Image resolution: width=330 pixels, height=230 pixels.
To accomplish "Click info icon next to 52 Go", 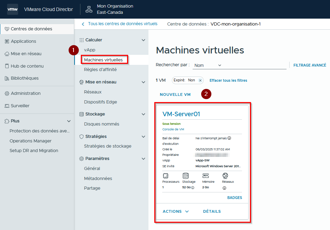I will point(193,188).
